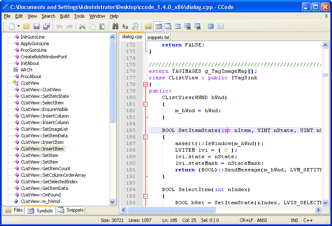Click the Paste clipboard icon
This screenshot has height=226, width=332.
point(102,26)
